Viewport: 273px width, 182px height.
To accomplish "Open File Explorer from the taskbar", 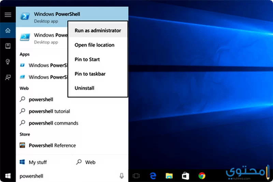I will 169,176.
